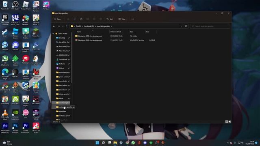The image size is (260, 146).
Task: Expand address bar history dropdown
Action: coord(182,26)
